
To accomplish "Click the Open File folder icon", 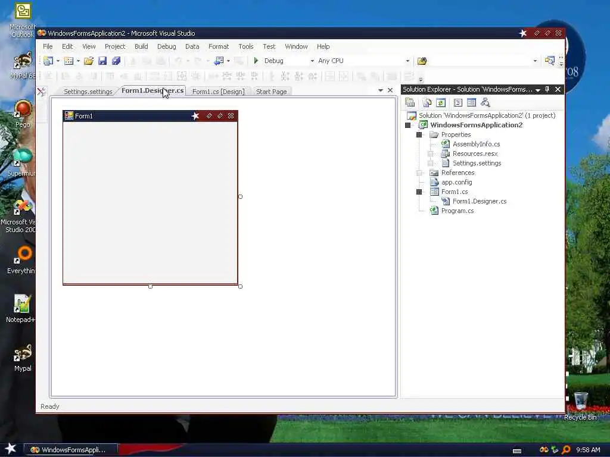I will click(89, 61).
